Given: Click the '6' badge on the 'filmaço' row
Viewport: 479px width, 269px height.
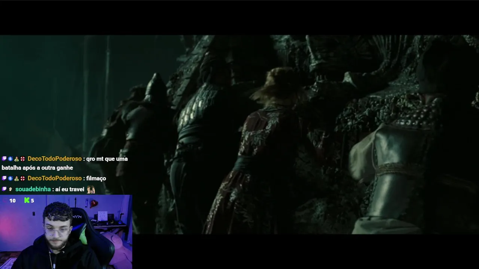Looking at the screenshot, I should tap(10, 178).
